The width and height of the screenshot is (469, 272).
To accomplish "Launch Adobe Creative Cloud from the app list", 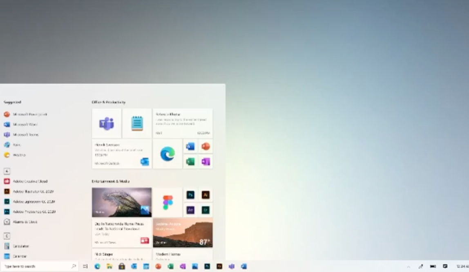I will [x=26, y=181].
